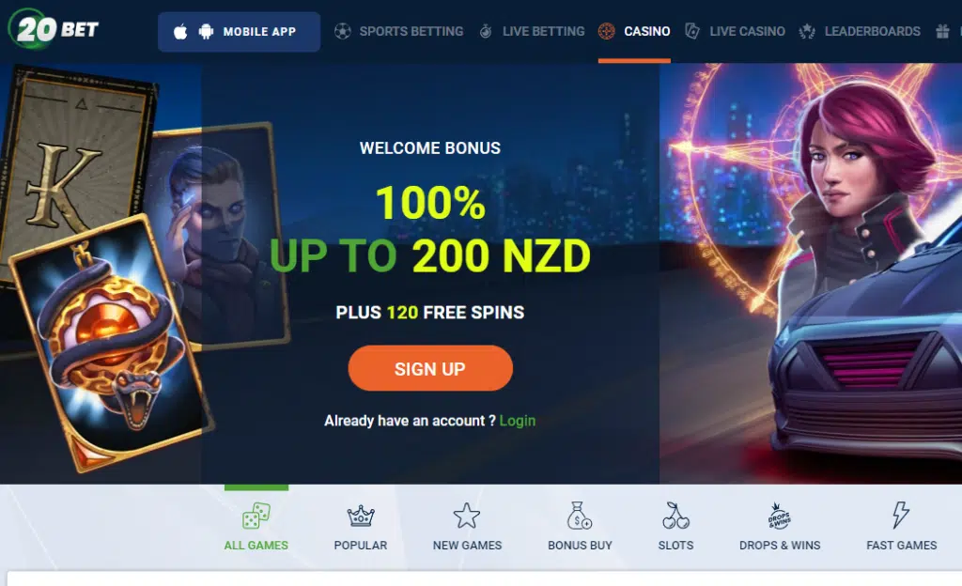Screen dimensions: 962x586
Task: Click the Login link
Action: click(x=518, y=421)
